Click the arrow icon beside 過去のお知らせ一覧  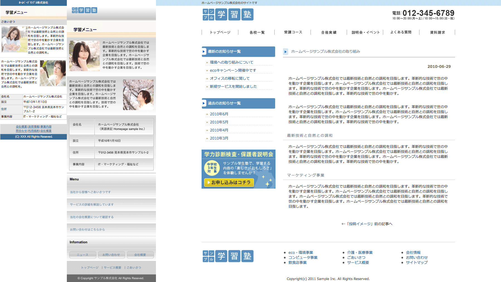204,103
